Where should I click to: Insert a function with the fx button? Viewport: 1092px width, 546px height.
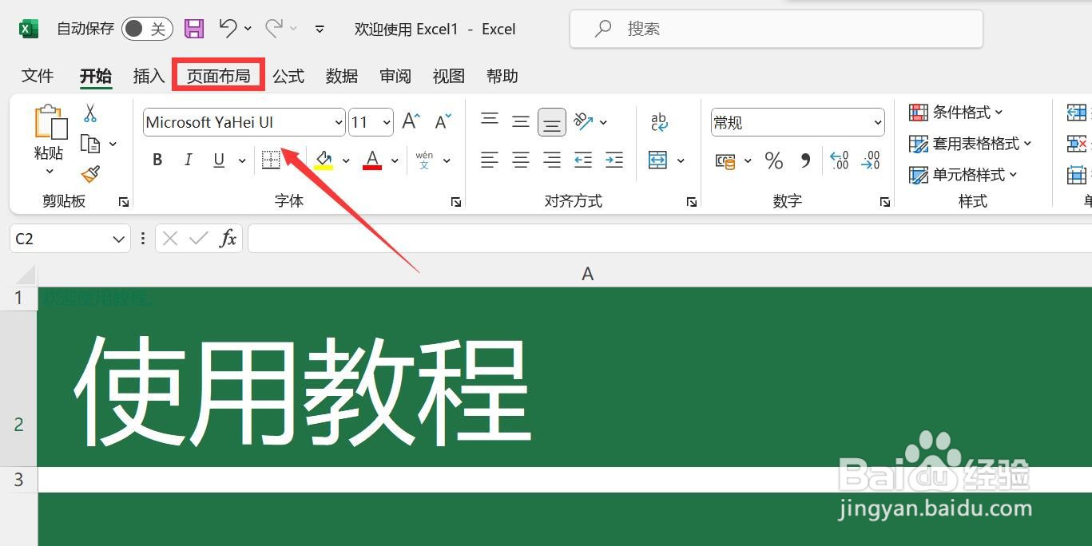pyautogui.click(x=228, y=238)
